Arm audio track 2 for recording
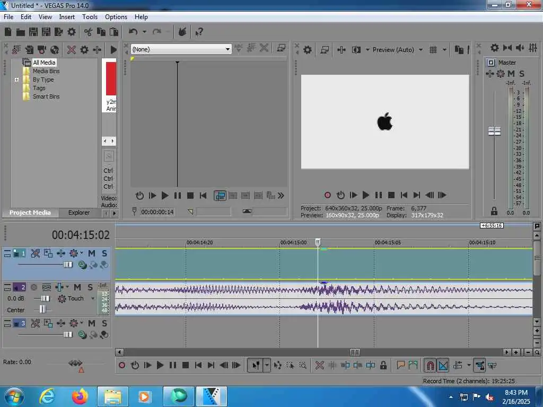The height and width of the screenshot is (407, 543). coord(34,287)
